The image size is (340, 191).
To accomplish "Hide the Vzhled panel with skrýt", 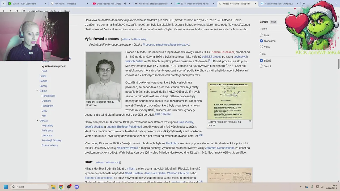I will coord(273,22).
